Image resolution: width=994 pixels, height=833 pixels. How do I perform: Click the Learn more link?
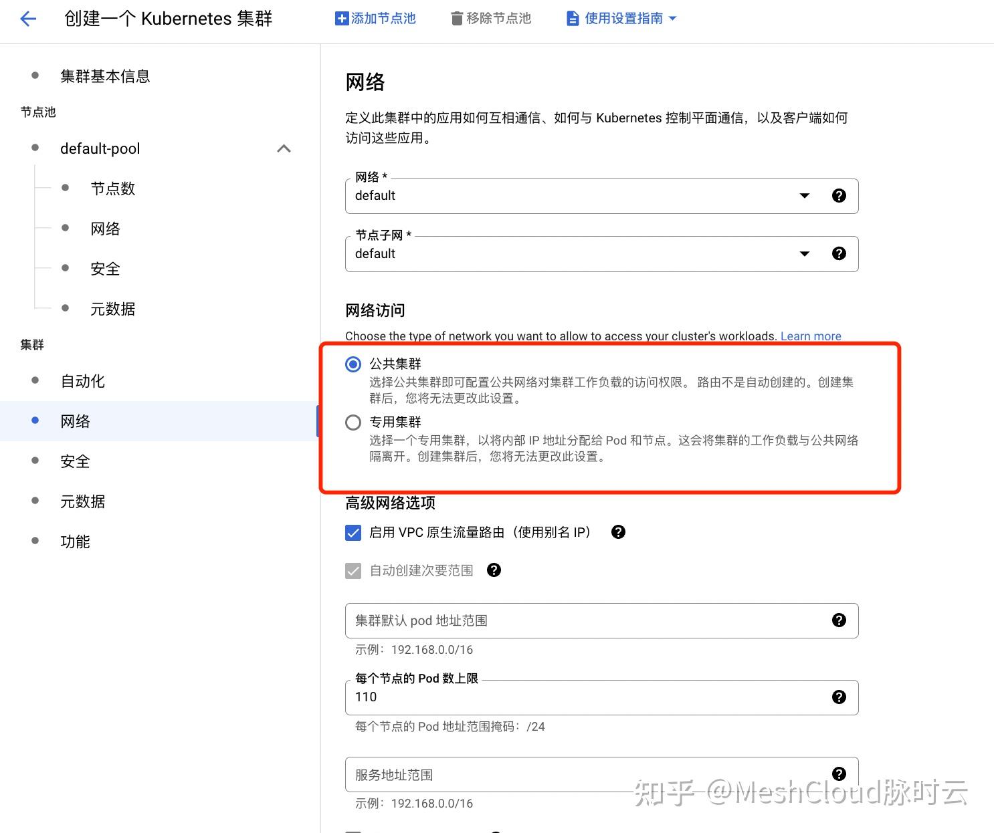click(x=810, y=336)
